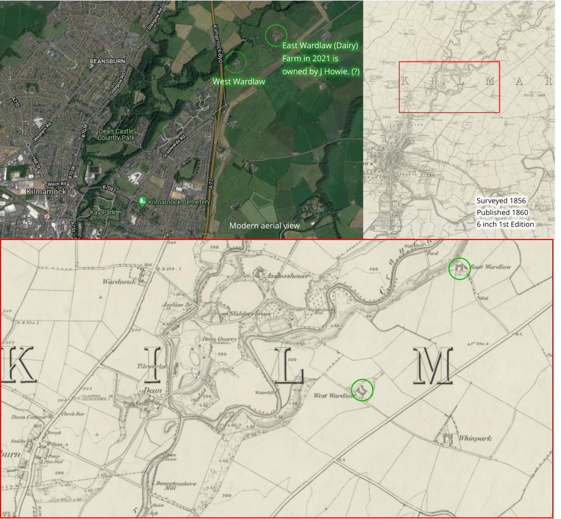Screen dimensions: 561x519
Task: Click the Whinpark farm building symbol
Action: (x=448, y=438)
